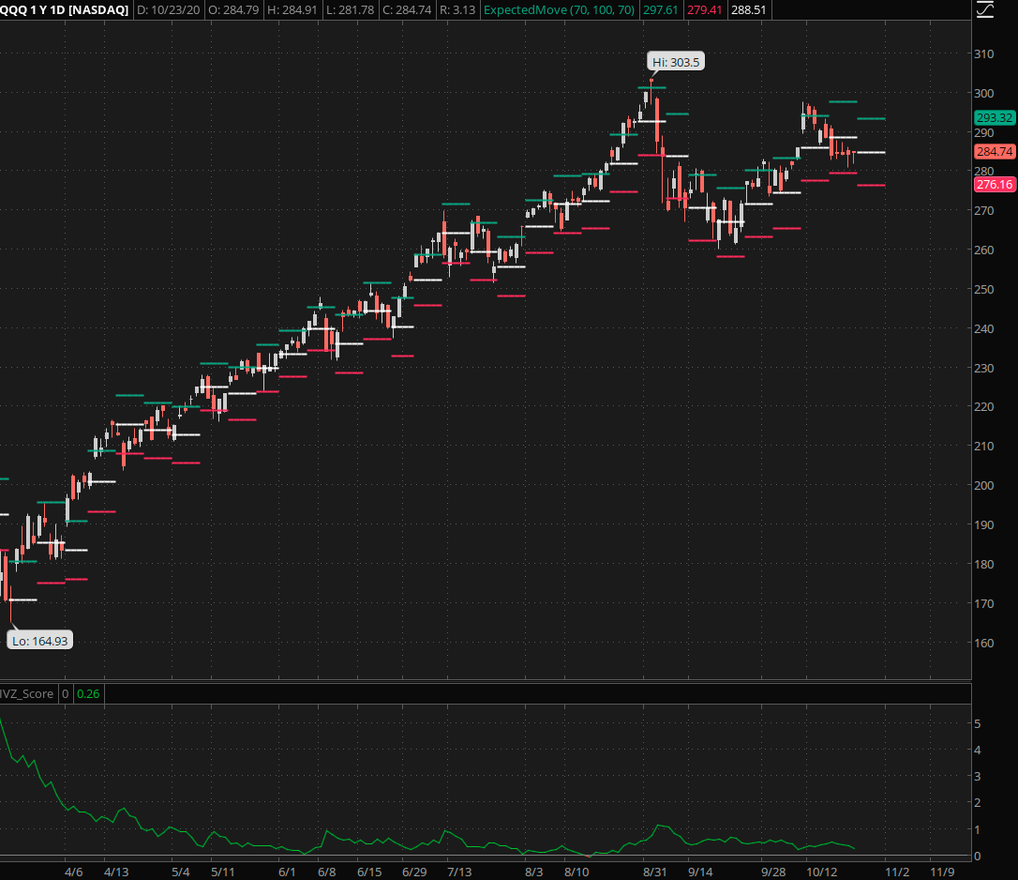Click the white ExpectedMove value 288.51
Viewport: 1018px width, 880px height.
point(749,9)
